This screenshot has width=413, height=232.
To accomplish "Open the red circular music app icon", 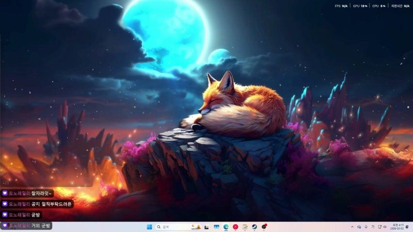I will tap(235, 227).
